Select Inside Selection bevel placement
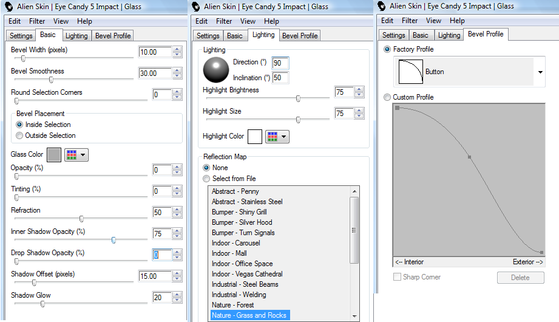559x322 pixels. [x=19, y=125]
